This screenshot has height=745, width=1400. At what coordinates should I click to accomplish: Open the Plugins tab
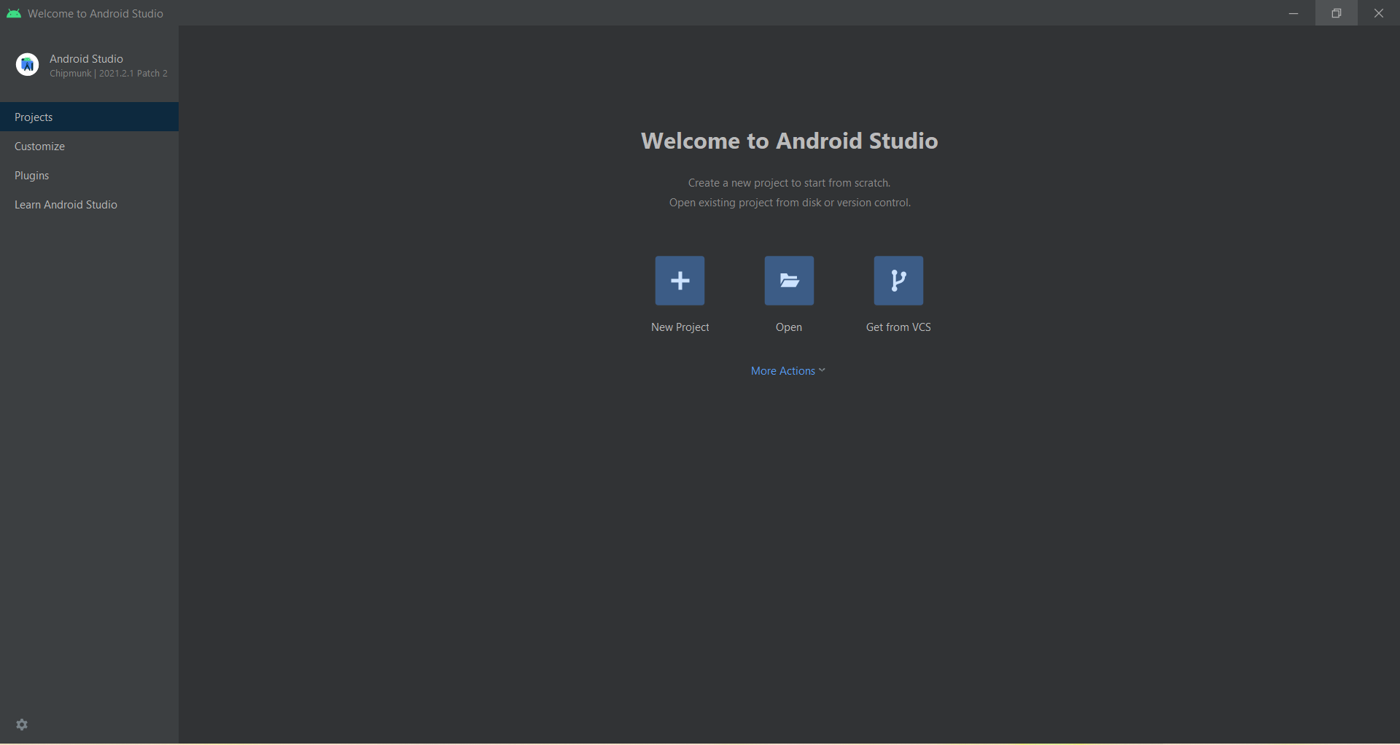tap(89, 175)
